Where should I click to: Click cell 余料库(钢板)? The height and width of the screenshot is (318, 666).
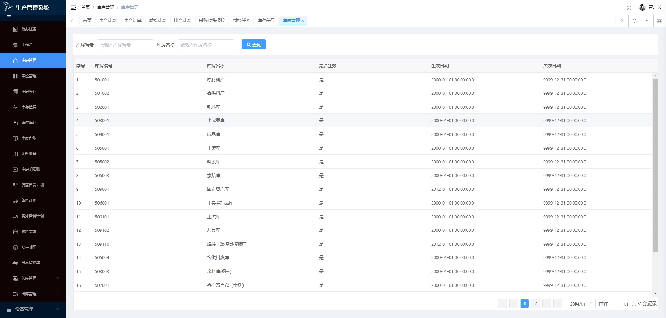[x=260, y=271]
